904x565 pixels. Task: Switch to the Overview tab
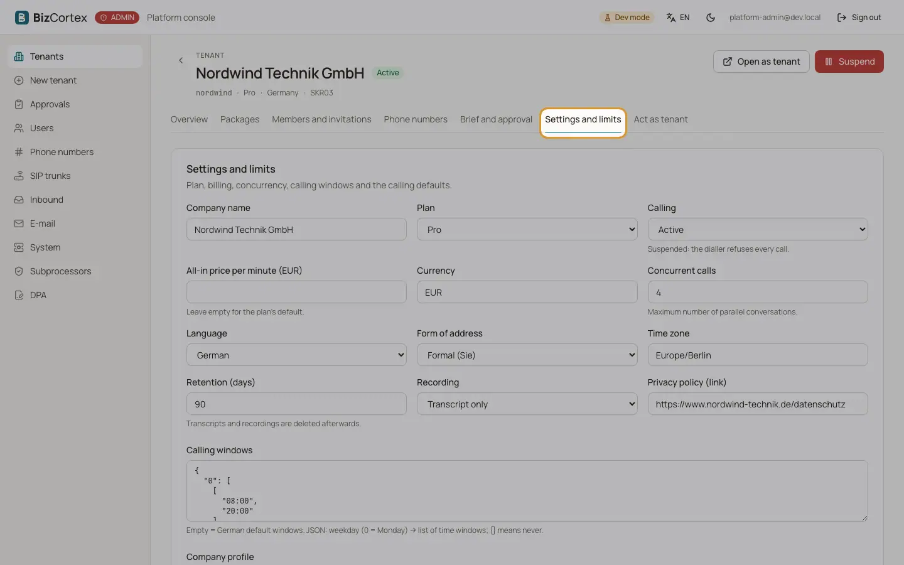[189, 119]
